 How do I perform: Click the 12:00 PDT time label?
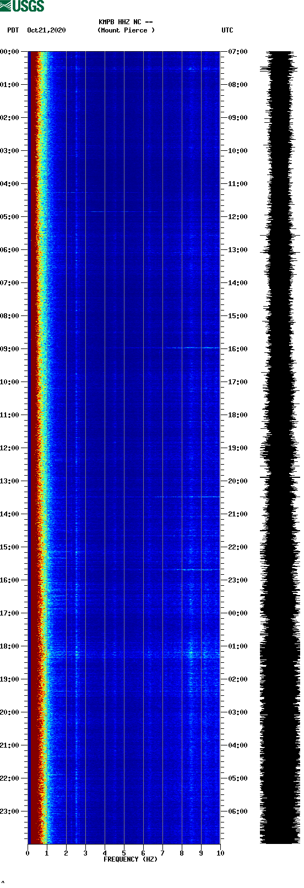point(10,448)
